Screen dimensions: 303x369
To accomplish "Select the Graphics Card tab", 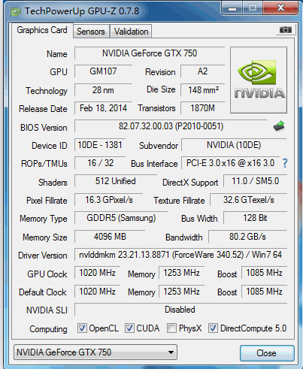I will point(42,30).
